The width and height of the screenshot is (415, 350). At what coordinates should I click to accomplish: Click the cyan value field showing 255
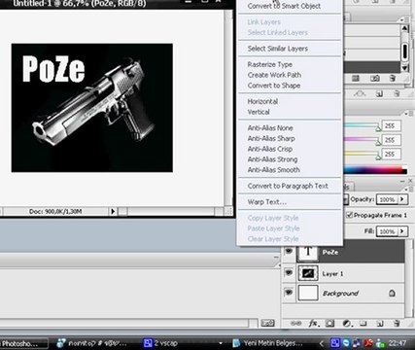point(391,125)
